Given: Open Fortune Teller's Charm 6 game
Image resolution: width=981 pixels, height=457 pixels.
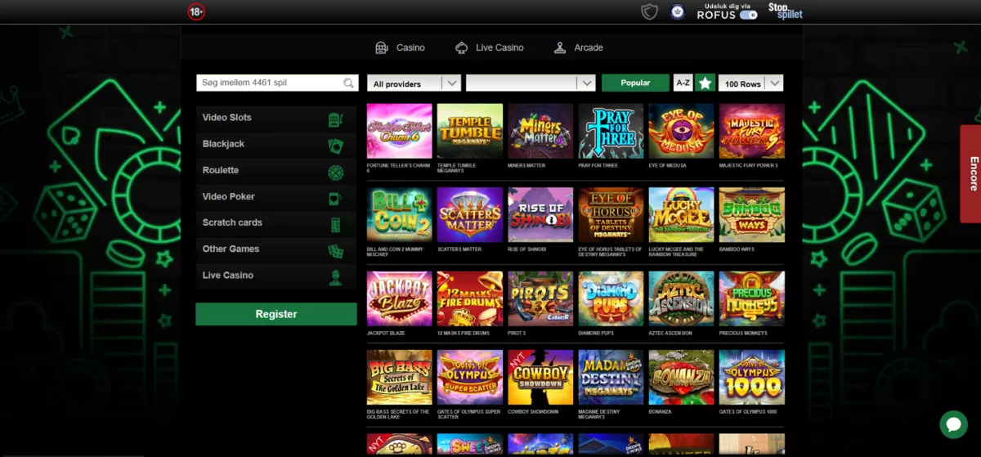Looking at the screenshot, I should tap(400, 131).
